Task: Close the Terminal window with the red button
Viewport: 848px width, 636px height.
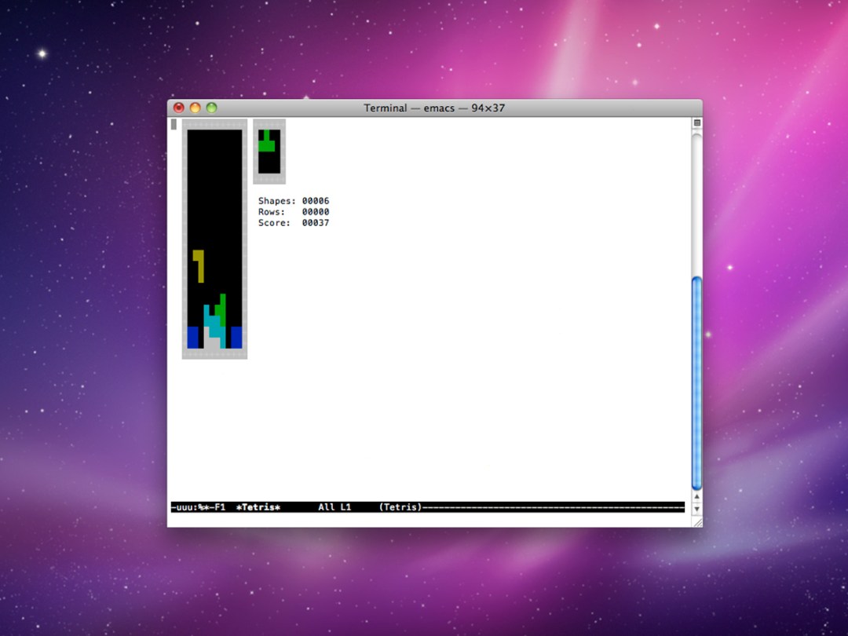Action: [179, 108]
